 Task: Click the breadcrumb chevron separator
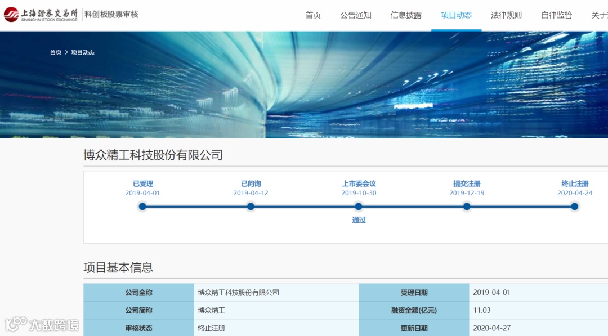66,52
